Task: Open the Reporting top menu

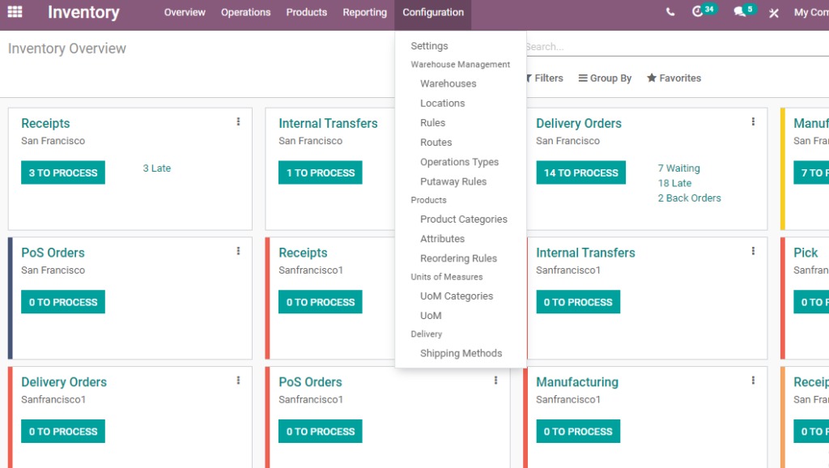Action: coord(364,12)
